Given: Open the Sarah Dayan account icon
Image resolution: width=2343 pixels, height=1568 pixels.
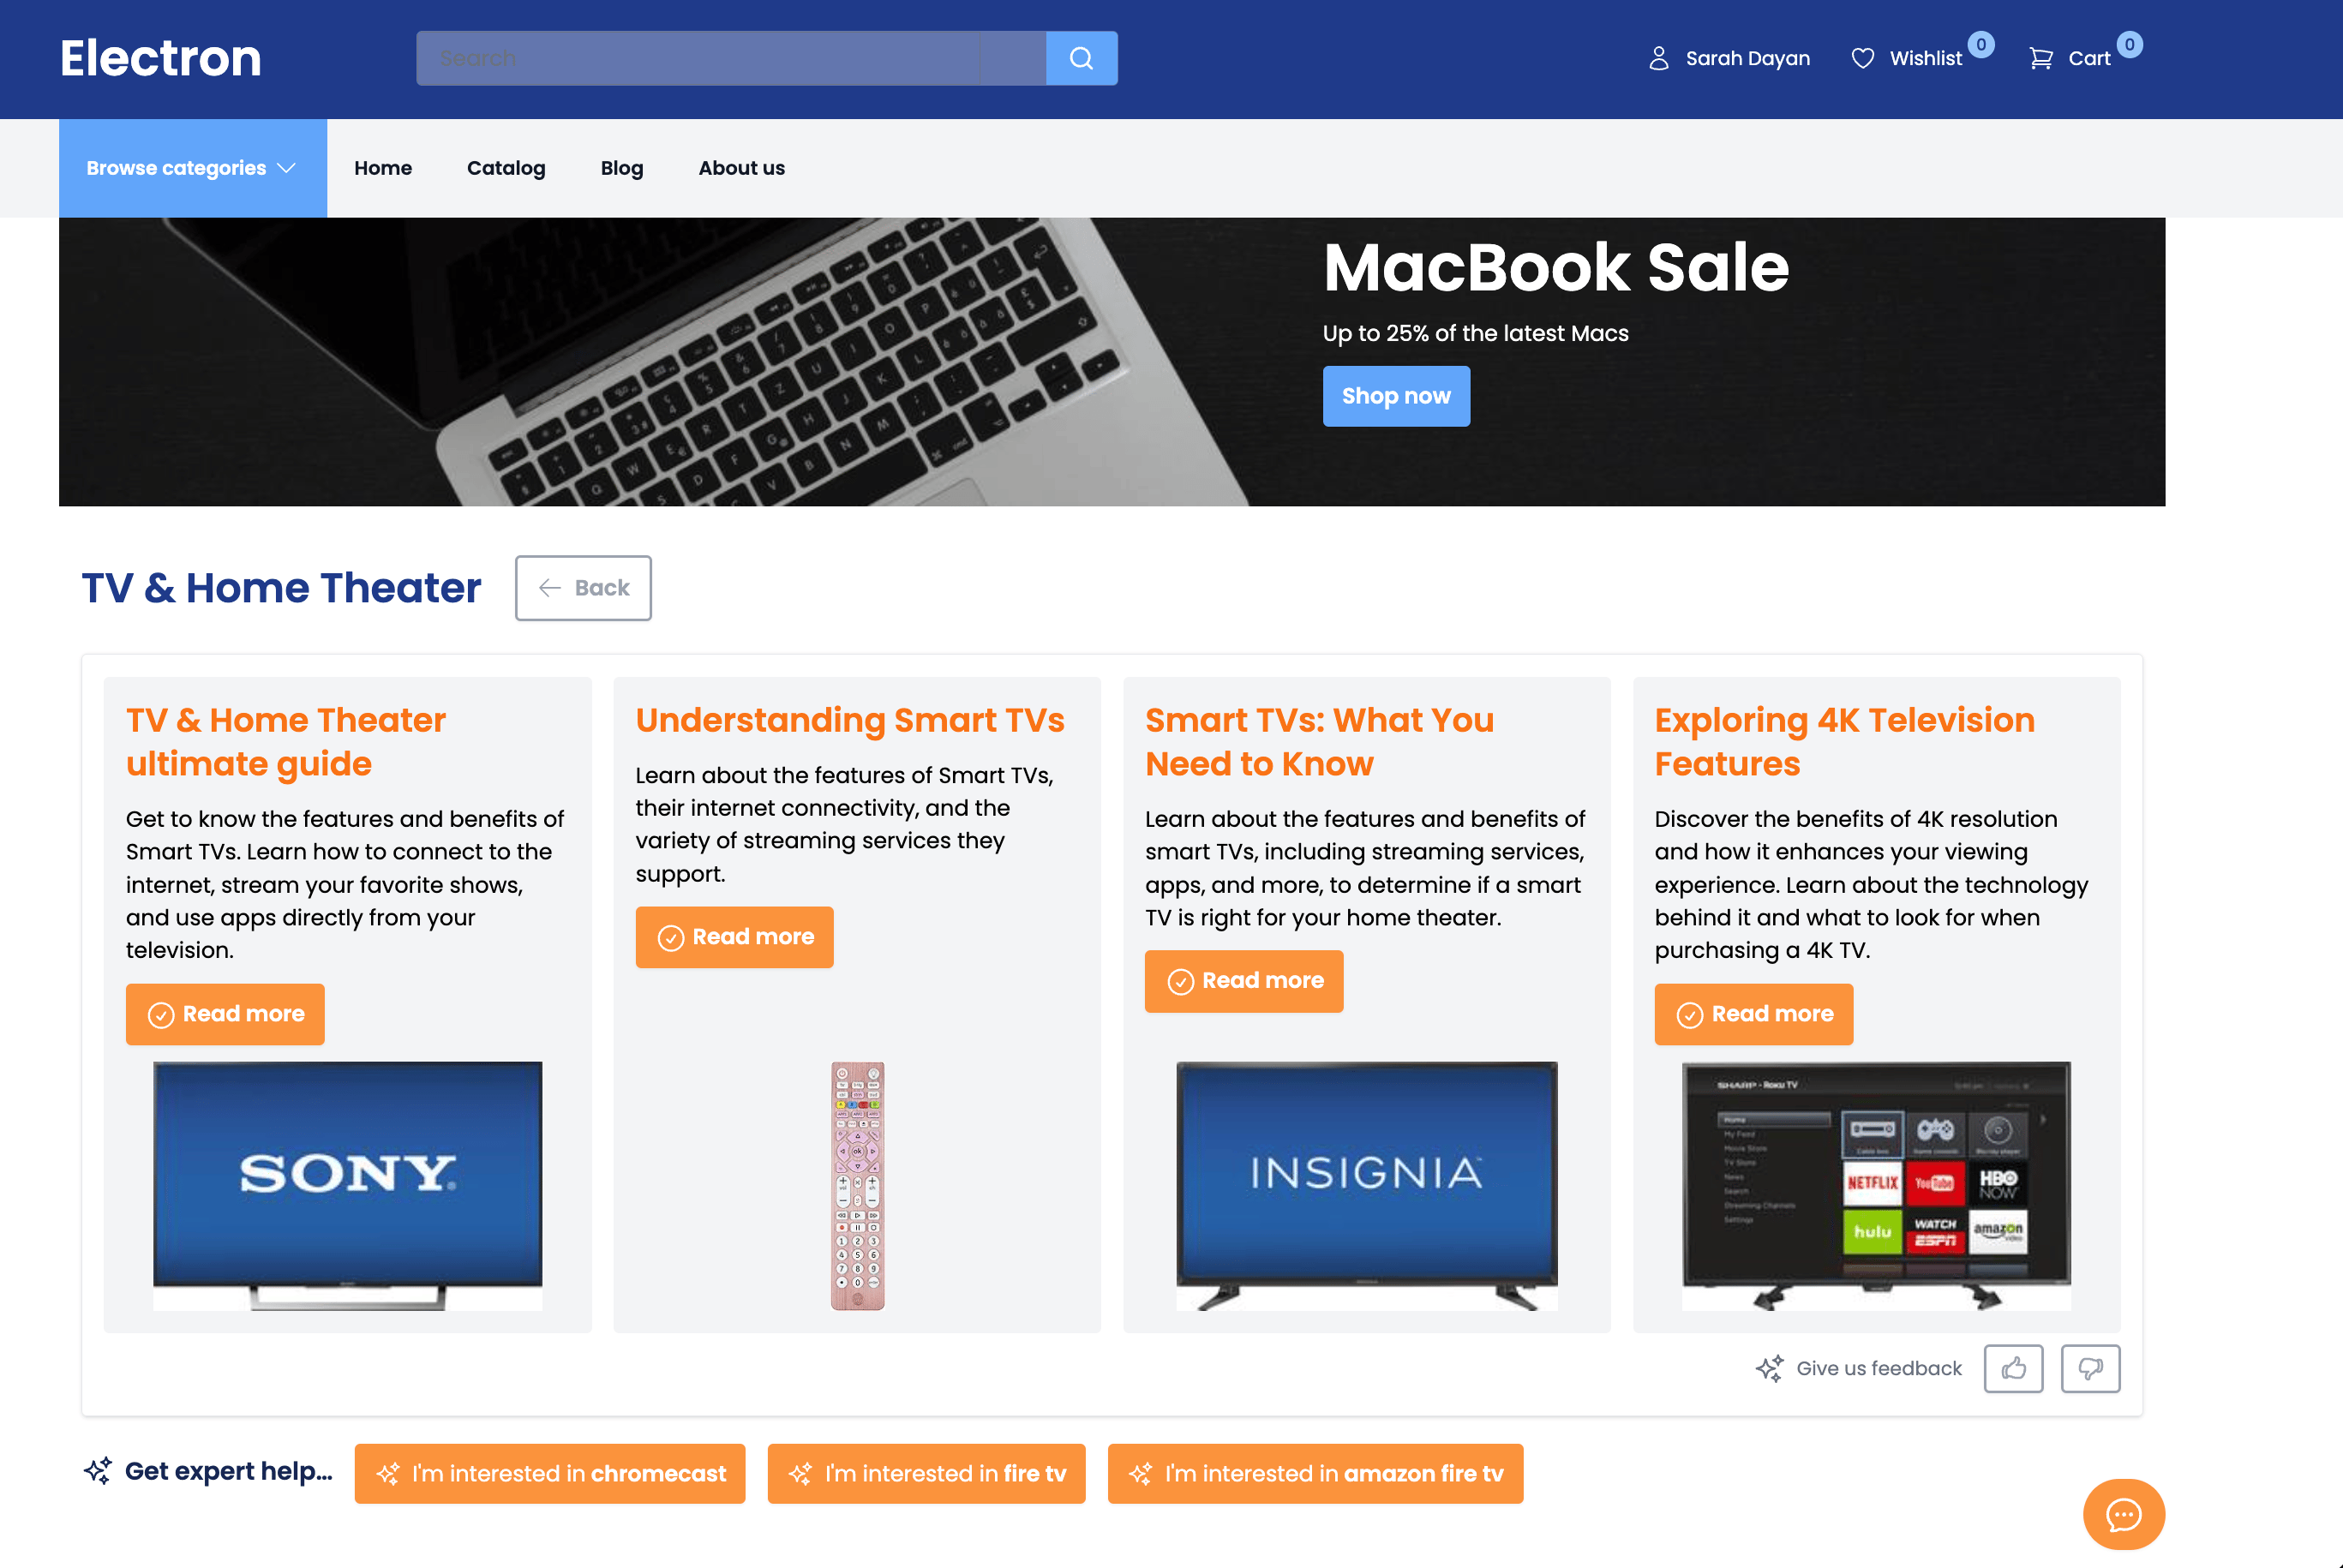Looking at the screenshot, I should (x=1658, y=58).
